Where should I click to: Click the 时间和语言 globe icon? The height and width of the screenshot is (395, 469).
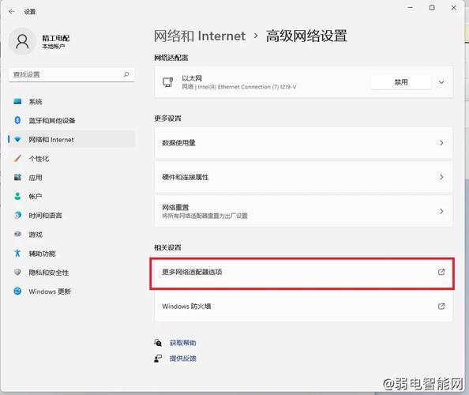pyautogui.click(x=17, y=215)
